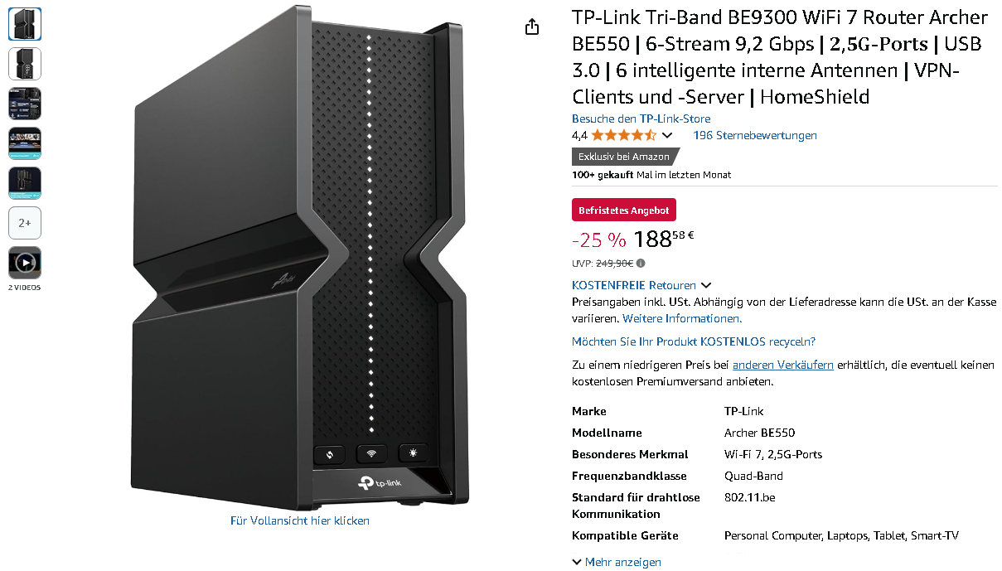Click Für Vollansicht hier klicken link
This screenshot has height=571, width=1002.
pos(300,520)
